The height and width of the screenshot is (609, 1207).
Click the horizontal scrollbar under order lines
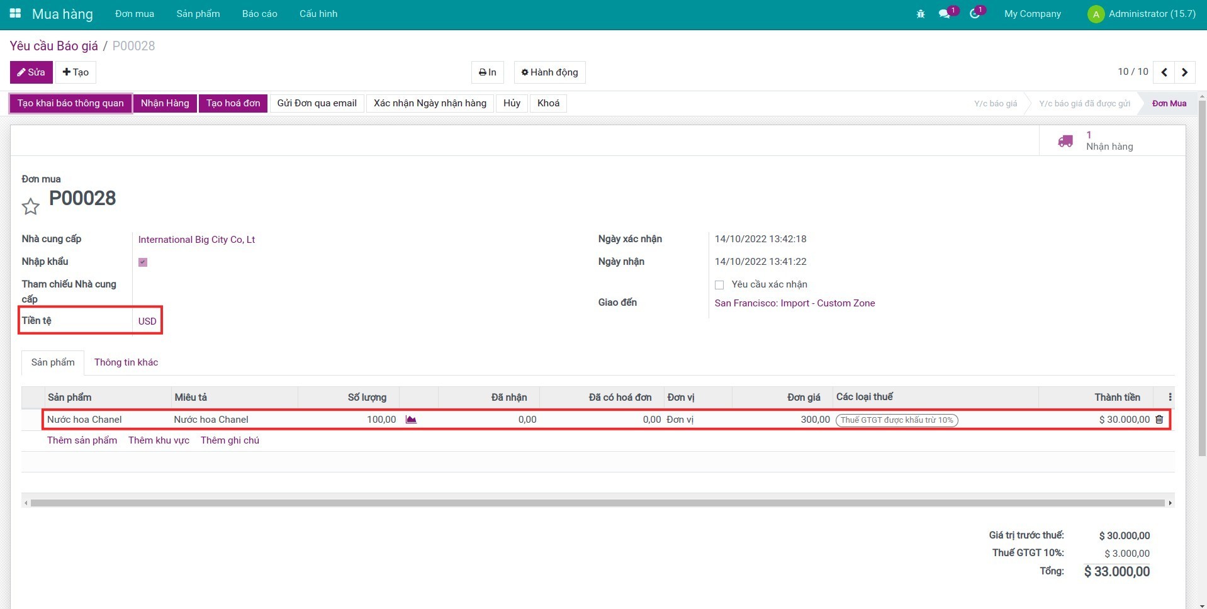coord(597,503)
